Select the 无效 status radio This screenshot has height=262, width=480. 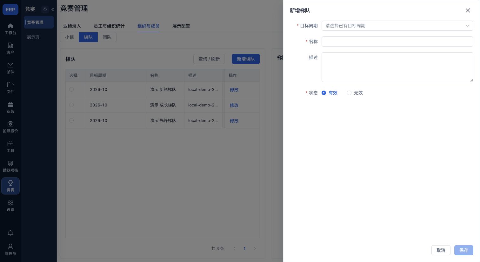[x=349, y=93]
